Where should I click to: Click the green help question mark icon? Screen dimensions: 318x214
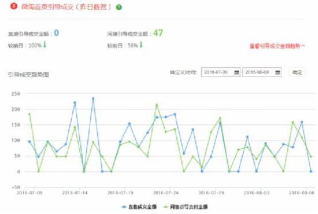tap(119, 8)
